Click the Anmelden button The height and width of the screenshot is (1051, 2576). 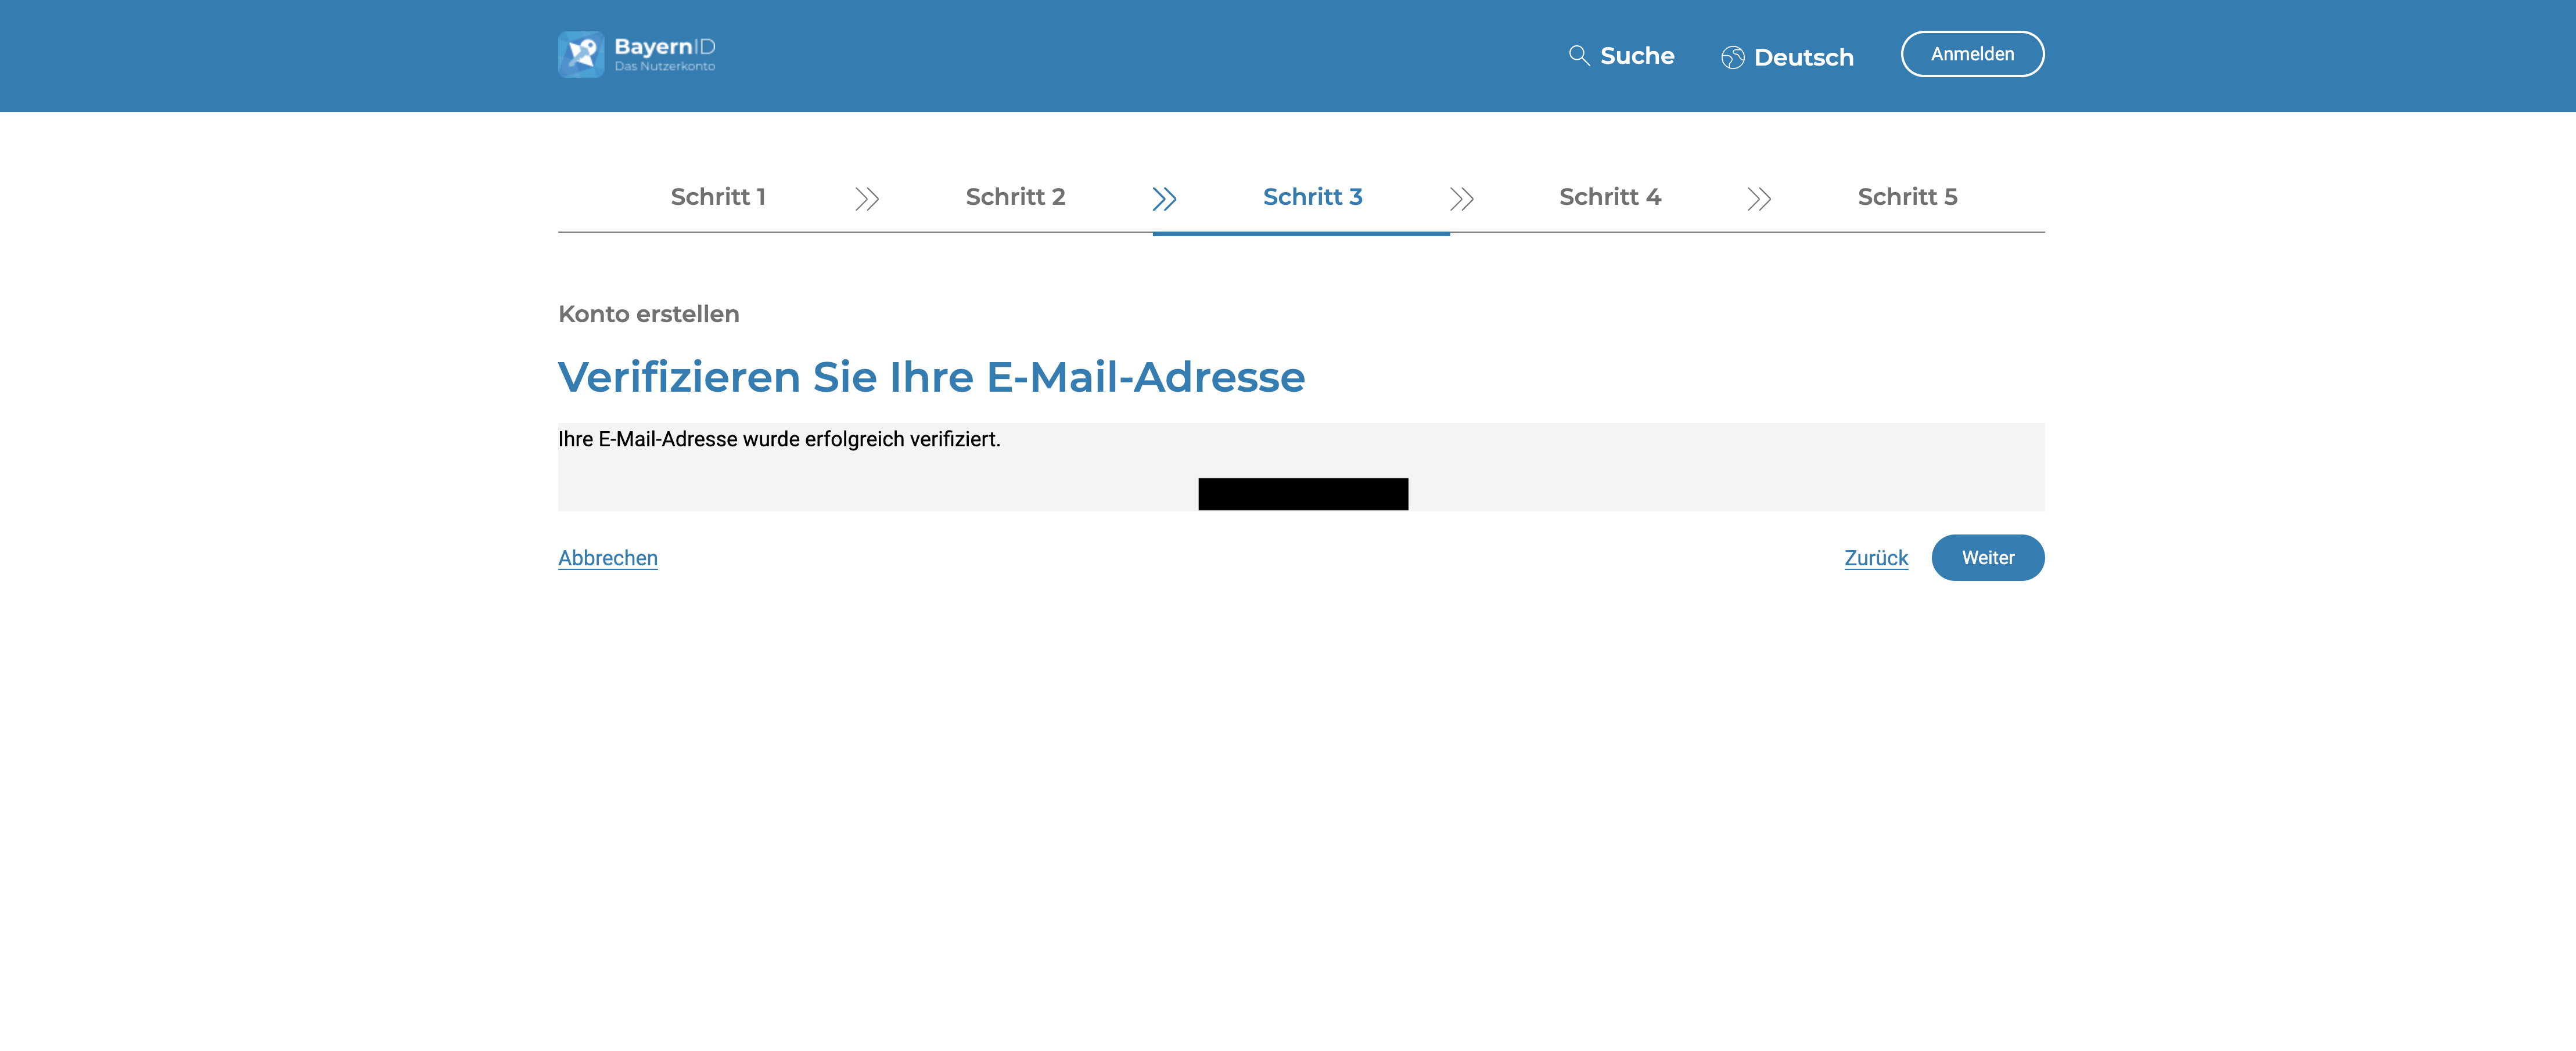coord(1972,54)
